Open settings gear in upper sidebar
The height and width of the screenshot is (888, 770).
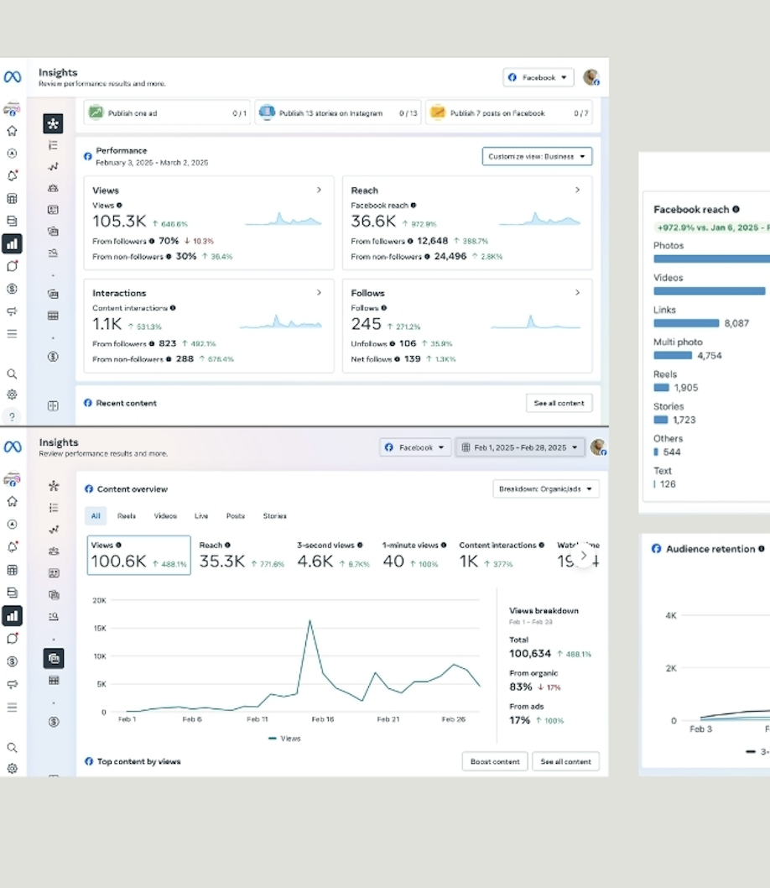12,394
